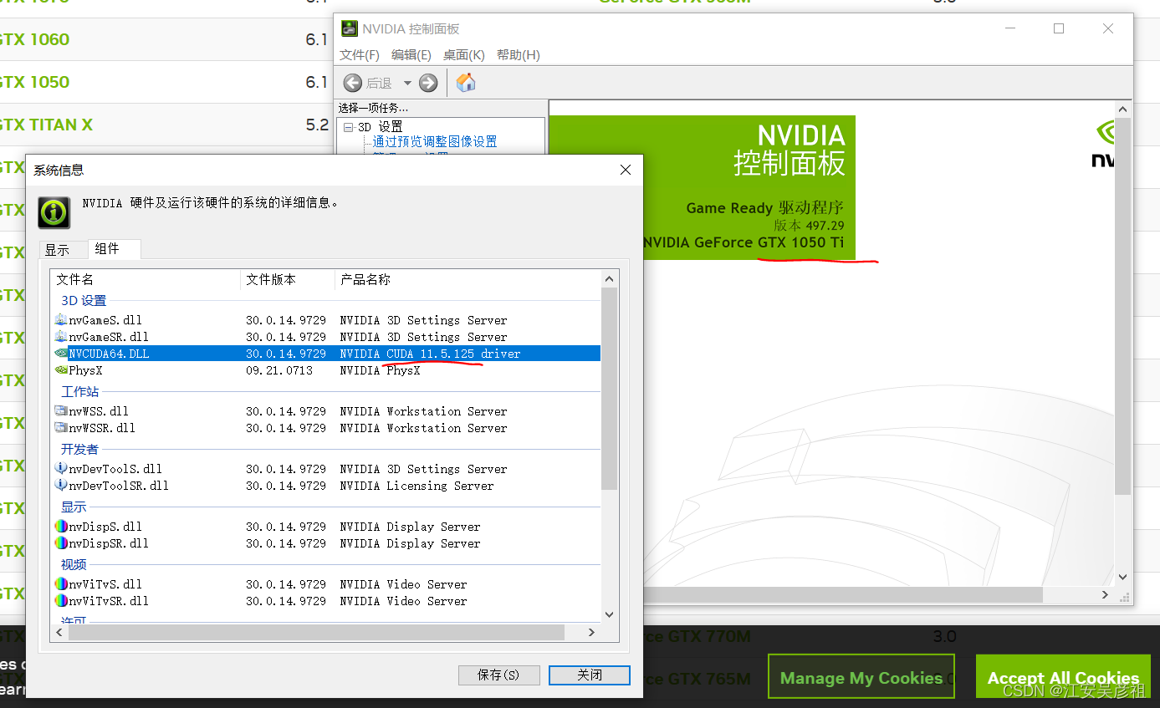Image resolution: width=1160 pixels, height=708 pixels.
Task: Click the nvViTvS.dll colorful icon
Action: click(61, 583)
